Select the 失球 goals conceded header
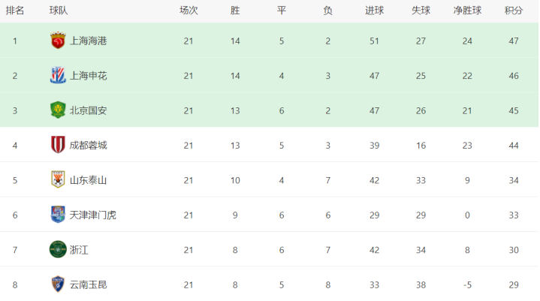The width and height of the screenshot is (540, 301). click(x=421, y=11)
